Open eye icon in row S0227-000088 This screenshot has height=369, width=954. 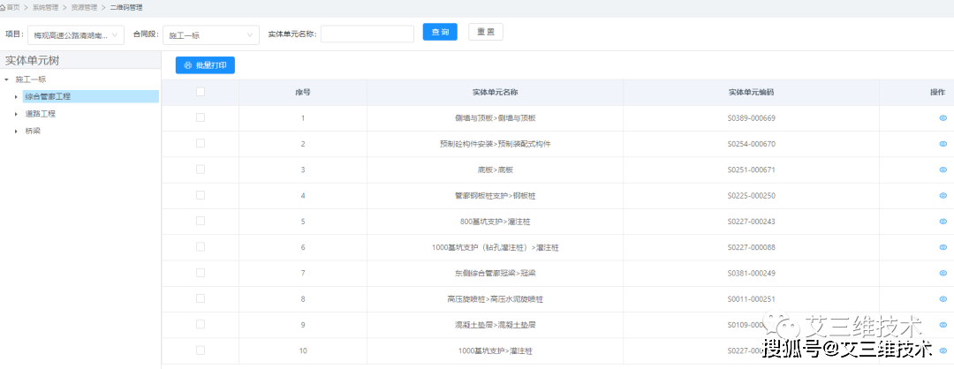click(943, 247)
